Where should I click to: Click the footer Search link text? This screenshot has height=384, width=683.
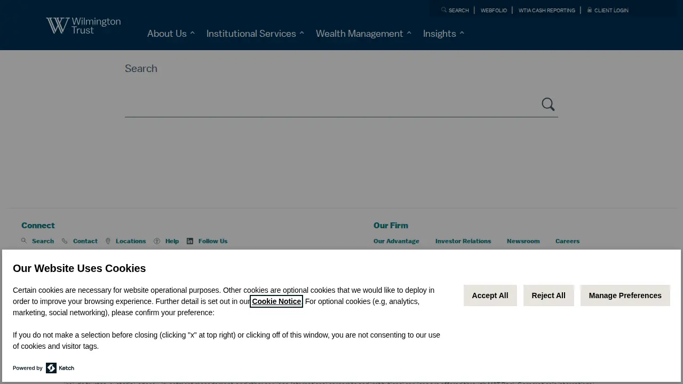coord(43,241)
